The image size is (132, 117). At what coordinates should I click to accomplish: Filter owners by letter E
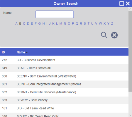[32, 23]
